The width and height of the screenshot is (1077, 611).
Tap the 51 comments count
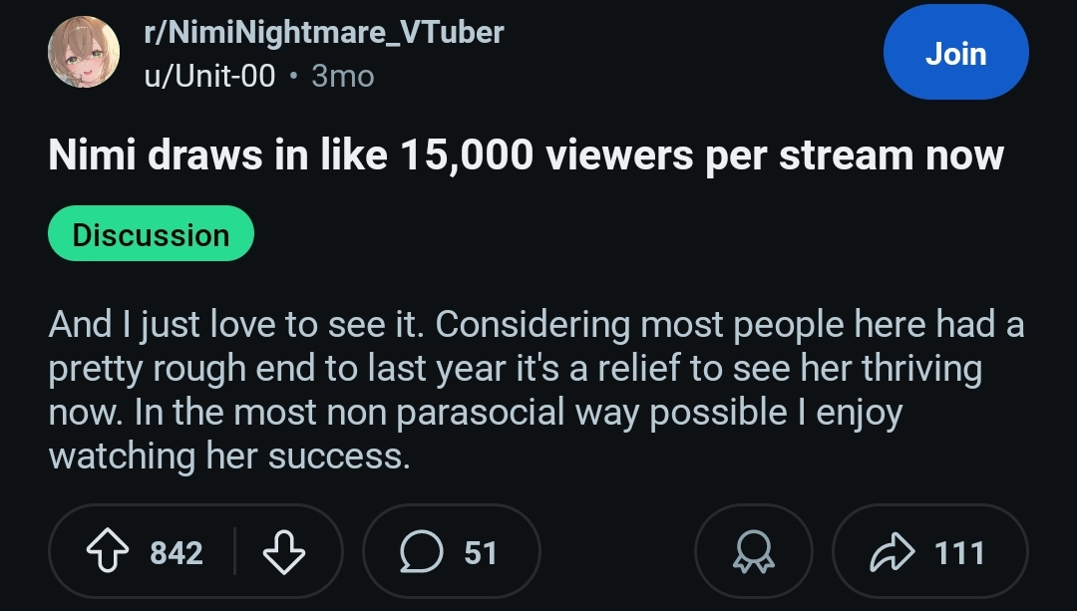pyautogui.click(x=481, y=553)
